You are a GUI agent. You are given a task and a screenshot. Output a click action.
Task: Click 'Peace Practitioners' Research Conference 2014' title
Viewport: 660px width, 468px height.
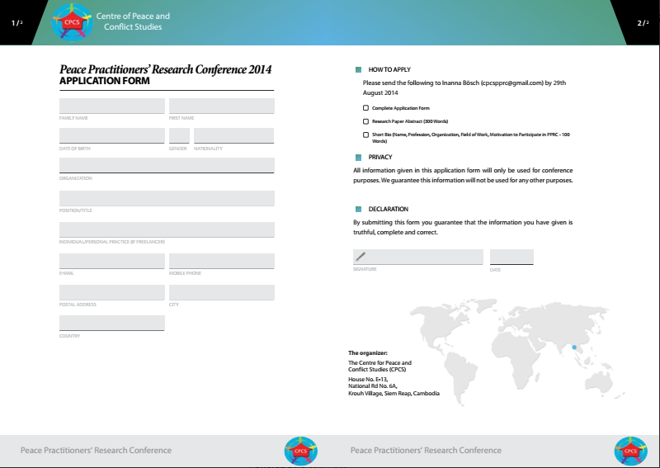click(166, 69)
